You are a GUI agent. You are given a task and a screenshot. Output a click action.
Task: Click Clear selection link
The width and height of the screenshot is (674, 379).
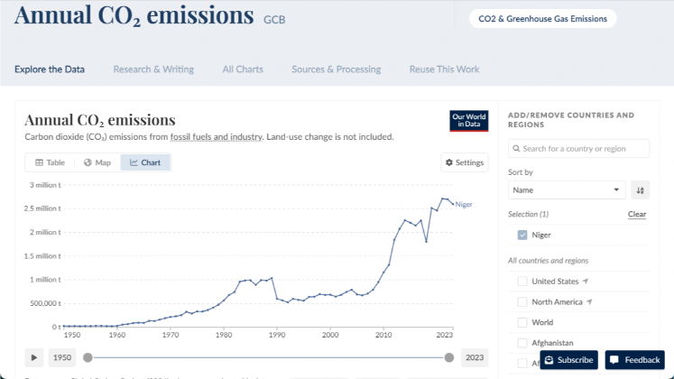(637, 214)
